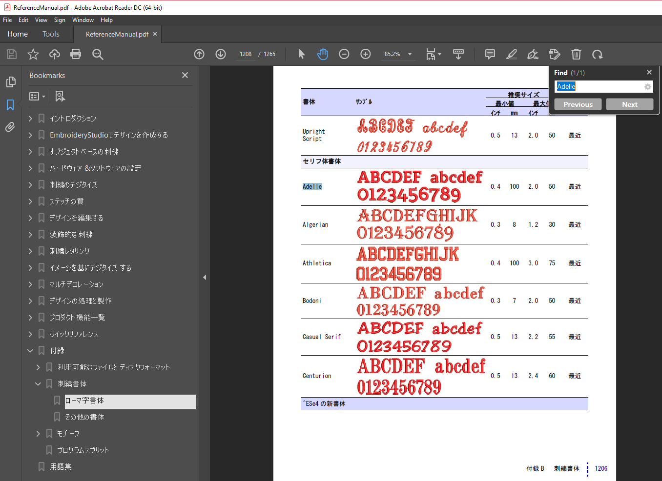Add a comment sticky note
Viewport: 662px width, 481px height.
pos(490,54)
